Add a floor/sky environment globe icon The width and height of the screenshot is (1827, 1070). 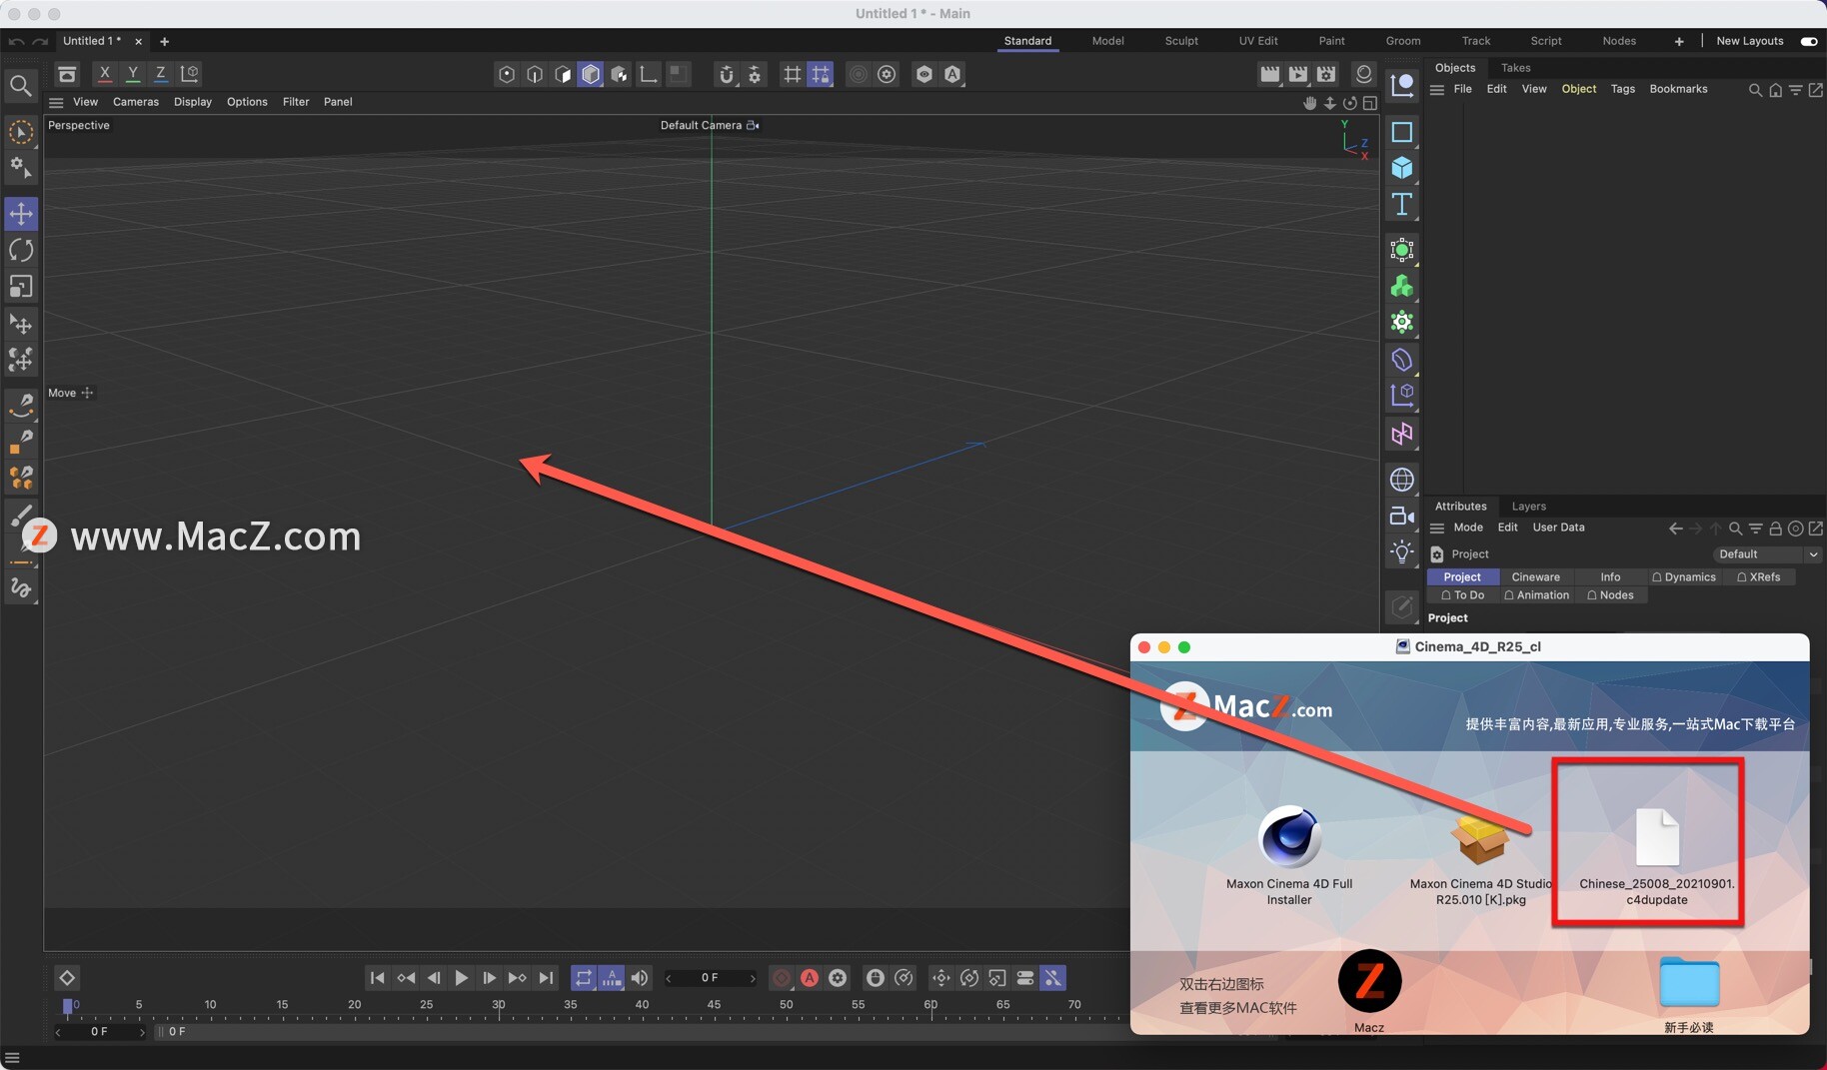point(1402,480)
